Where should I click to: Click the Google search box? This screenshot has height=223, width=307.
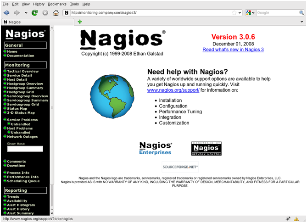278,13
